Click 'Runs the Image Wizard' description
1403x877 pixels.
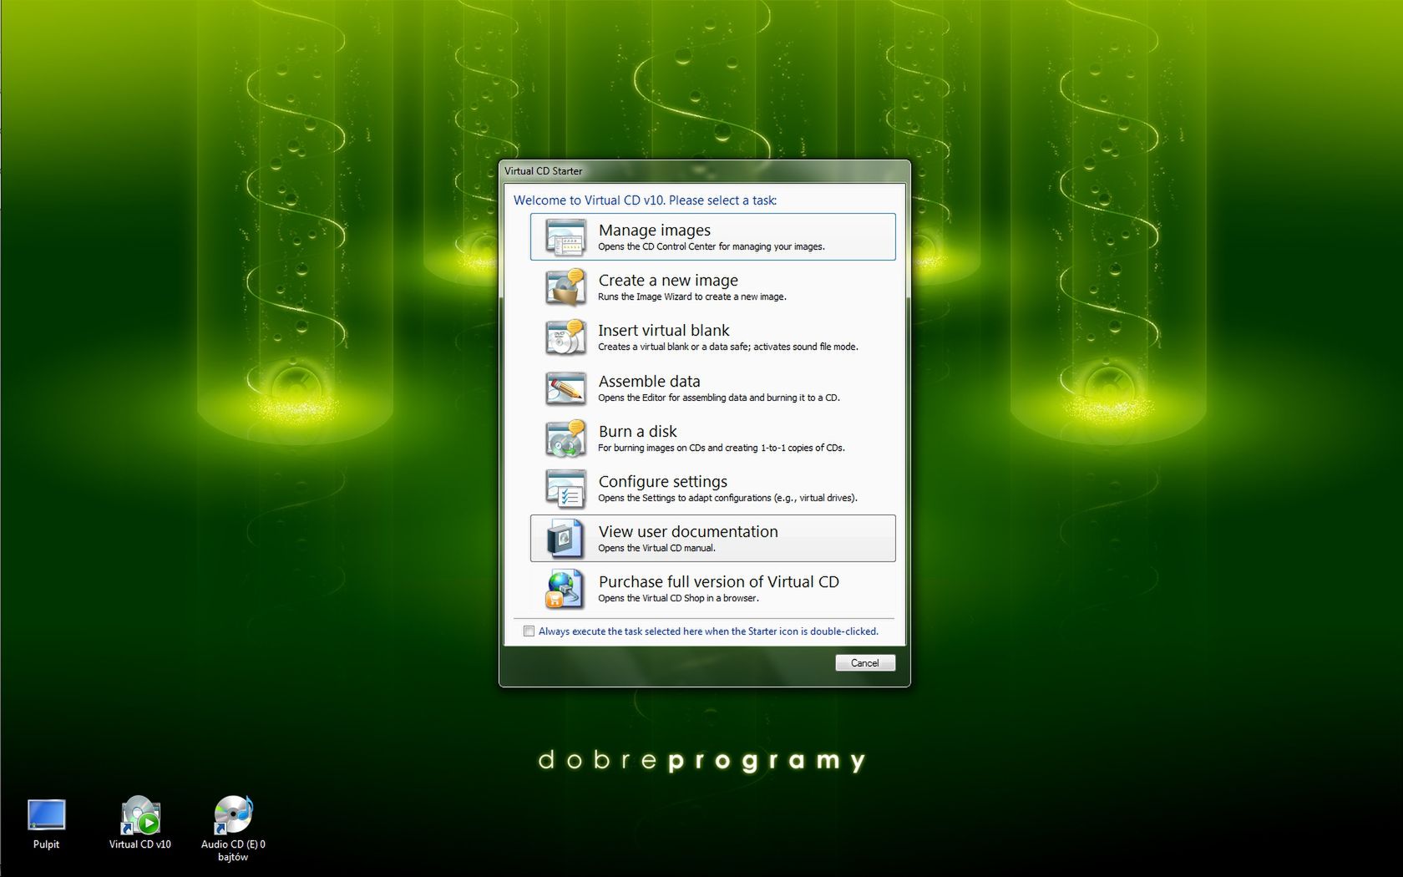click(x=692, y=297)
